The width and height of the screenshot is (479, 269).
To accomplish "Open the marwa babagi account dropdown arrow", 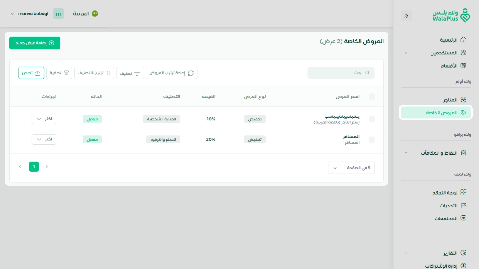I will (x=12, y=13).
